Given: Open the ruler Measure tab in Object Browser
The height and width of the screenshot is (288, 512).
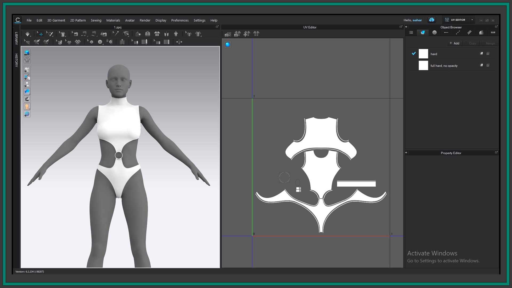Looking at the screenshot, I should pos(493,33).
